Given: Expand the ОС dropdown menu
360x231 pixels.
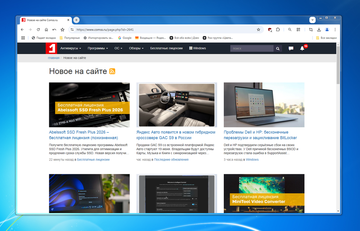Looking at the screenshot, I should [x=118, y=48].
